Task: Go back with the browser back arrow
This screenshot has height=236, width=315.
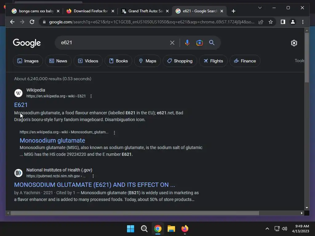Action: 12,22
